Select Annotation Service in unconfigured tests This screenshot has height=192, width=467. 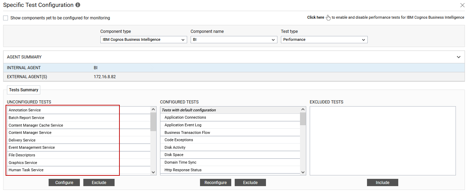[79, 110]
